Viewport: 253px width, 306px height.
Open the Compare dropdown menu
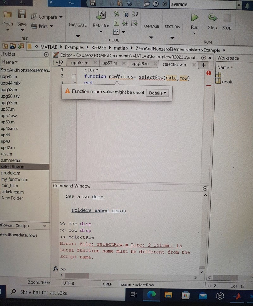[61, 17]
